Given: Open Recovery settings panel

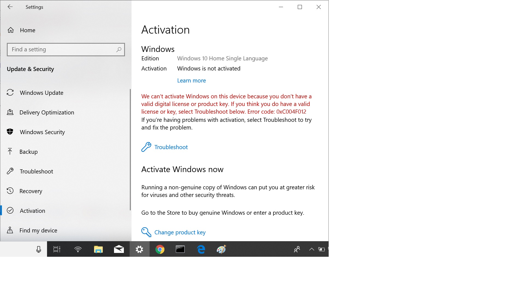Looking at the screenshot, I should [31, 191].
